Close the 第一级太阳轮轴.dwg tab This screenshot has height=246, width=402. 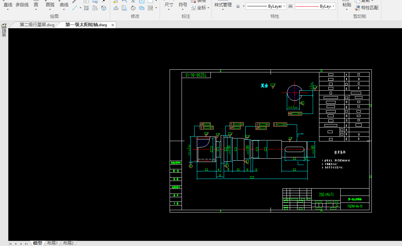(x=113, y=25)
